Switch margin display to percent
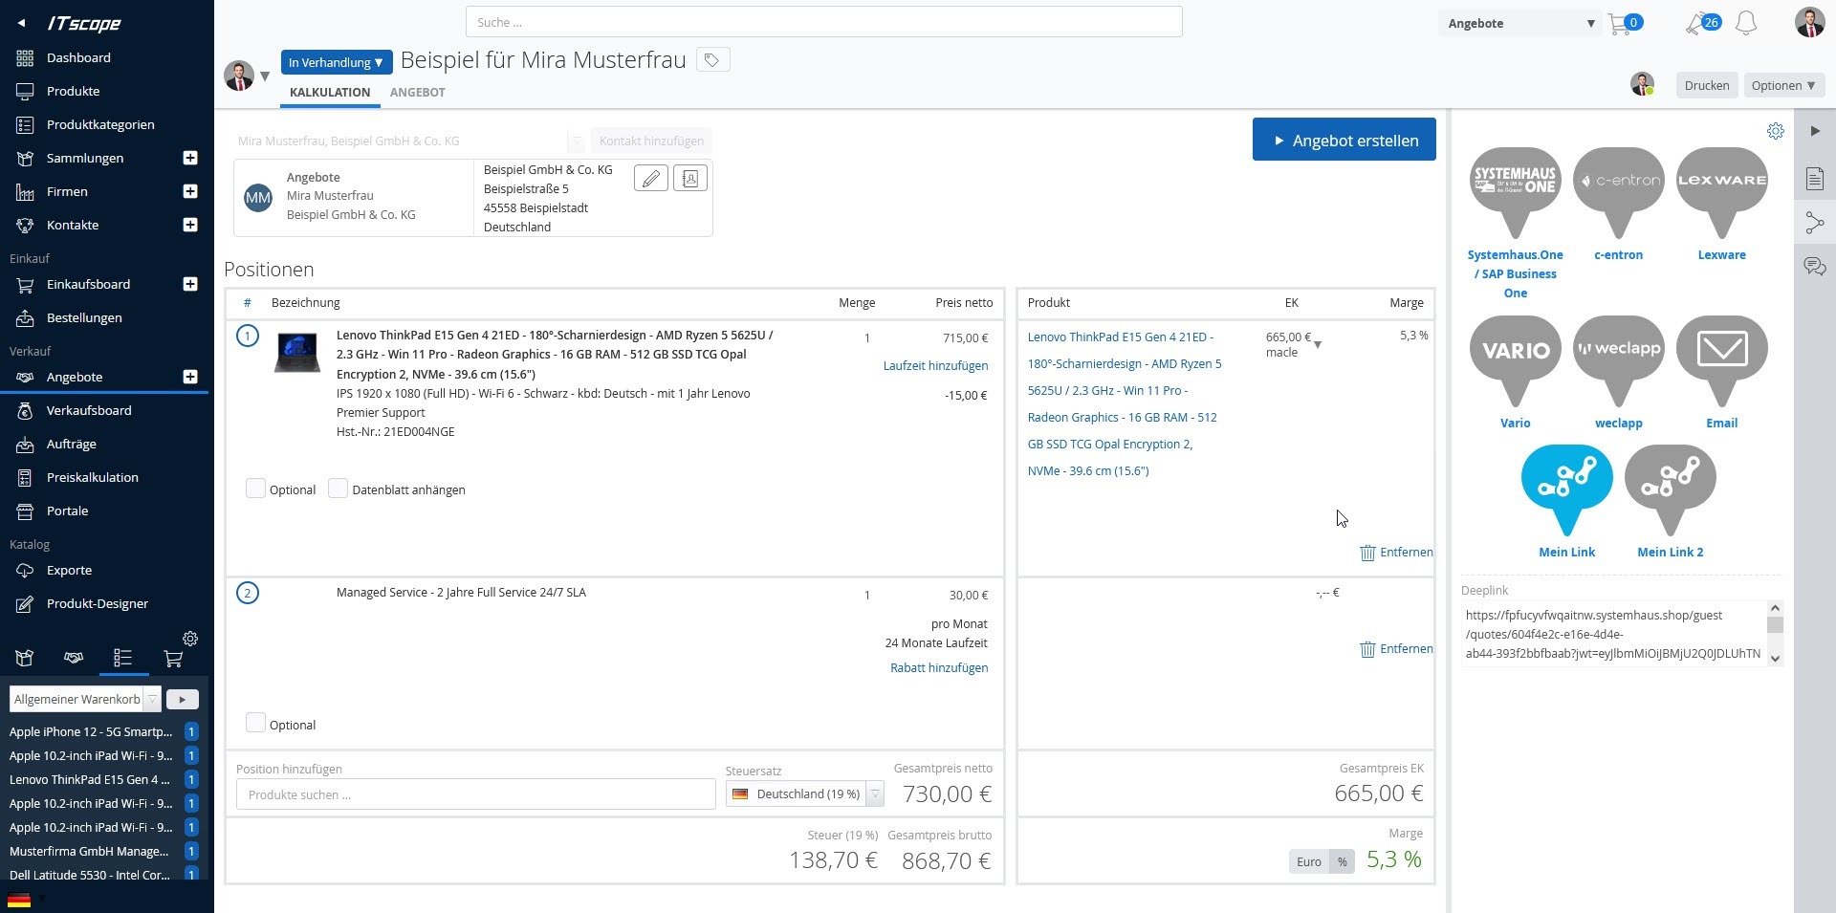The image size is (1836, 913). click(1343, 862)
